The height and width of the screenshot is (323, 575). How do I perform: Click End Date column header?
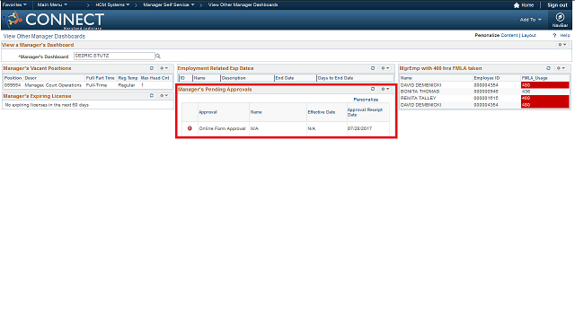285,78
